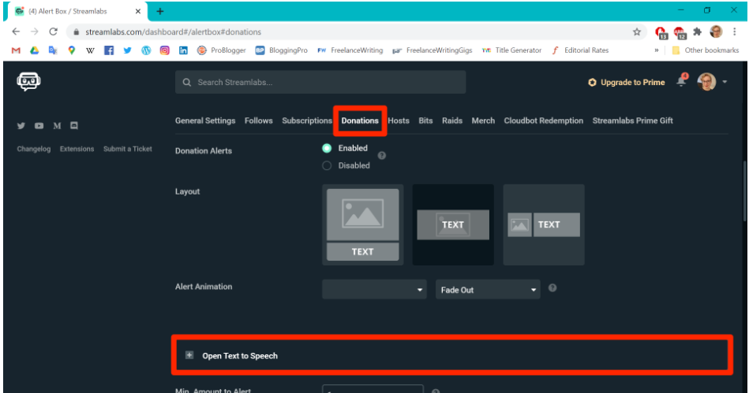The image size is (749, 393).
Task: Open the notifications bell icon
Action: (681, 81)
